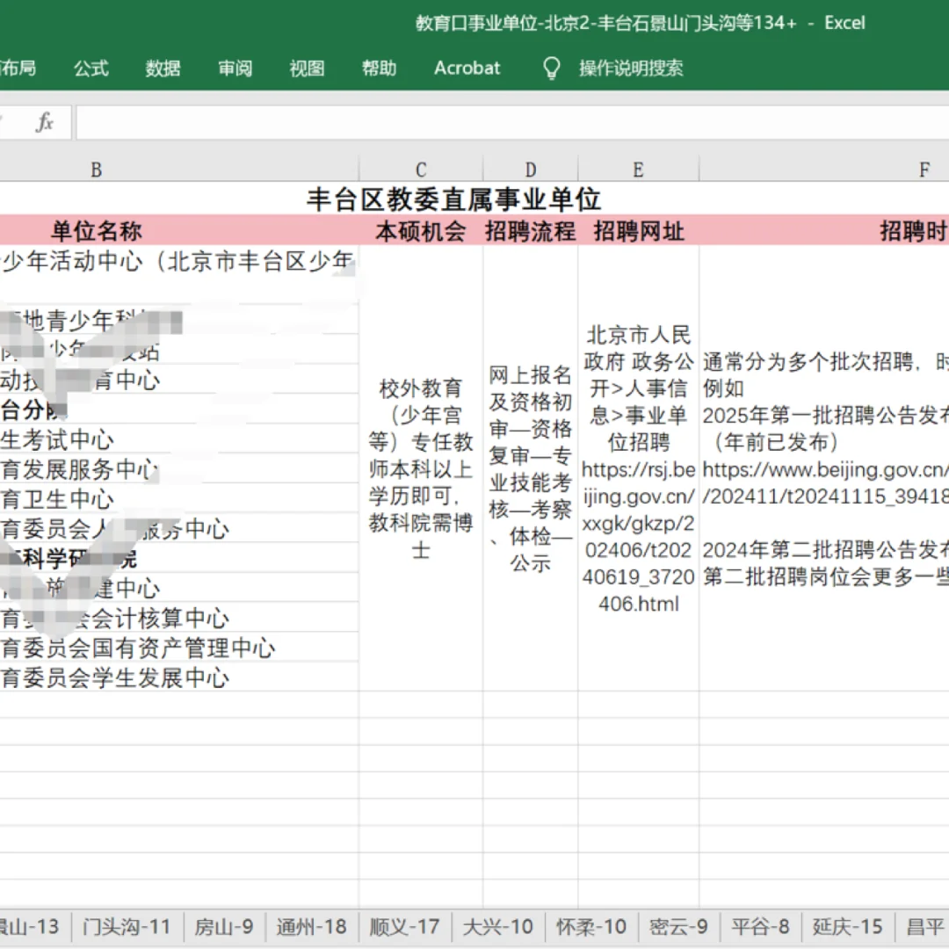Switch to the 密云-9 worksheet
Screen dimensions: 949x949
pos(680,926)
